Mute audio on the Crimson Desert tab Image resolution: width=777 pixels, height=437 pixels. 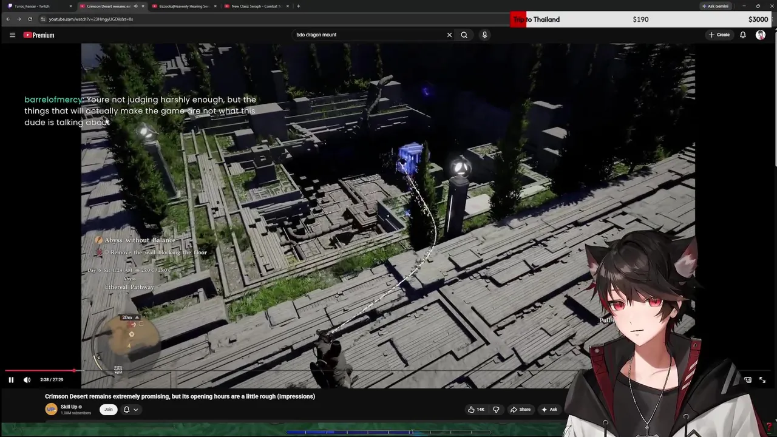click(x=135, y=6)
